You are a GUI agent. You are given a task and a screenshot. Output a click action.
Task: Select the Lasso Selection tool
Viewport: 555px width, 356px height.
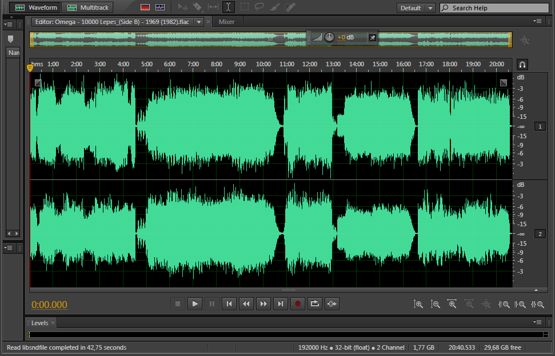pos(259,7)
